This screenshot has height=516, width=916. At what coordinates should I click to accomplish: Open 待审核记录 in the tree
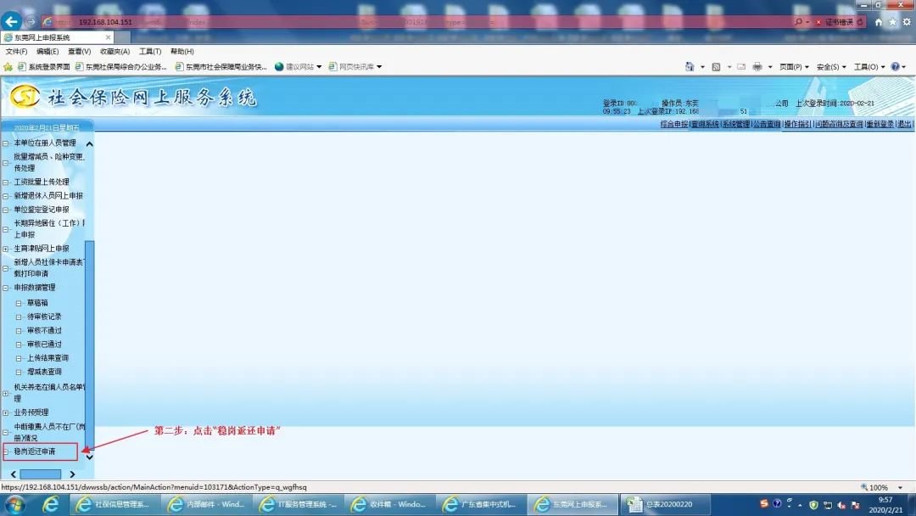click(x=44, y=317)
